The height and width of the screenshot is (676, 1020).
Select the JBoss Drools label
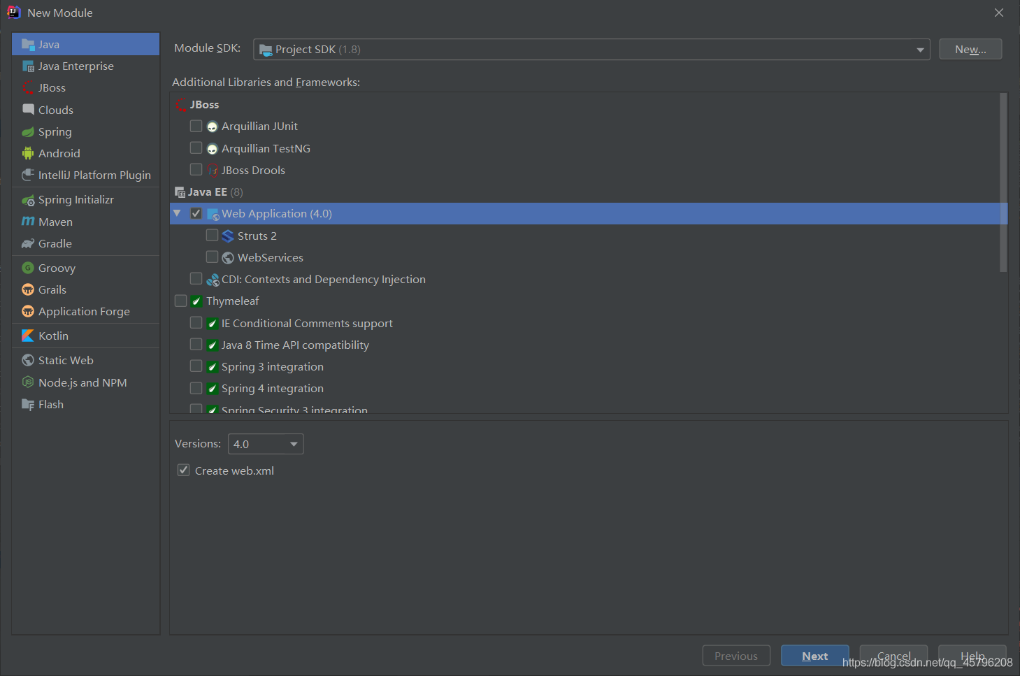(253, 171)
